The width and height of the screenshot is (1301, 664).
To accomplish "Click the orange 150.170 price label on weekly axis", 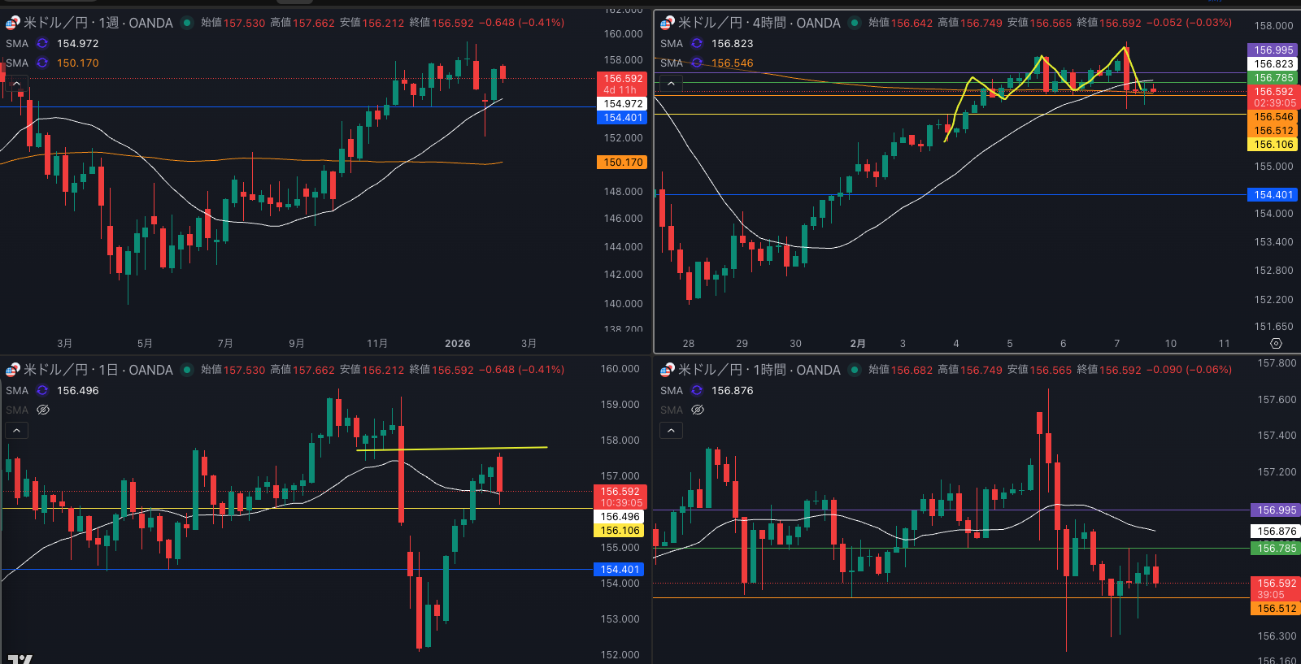I will (623, 163).
